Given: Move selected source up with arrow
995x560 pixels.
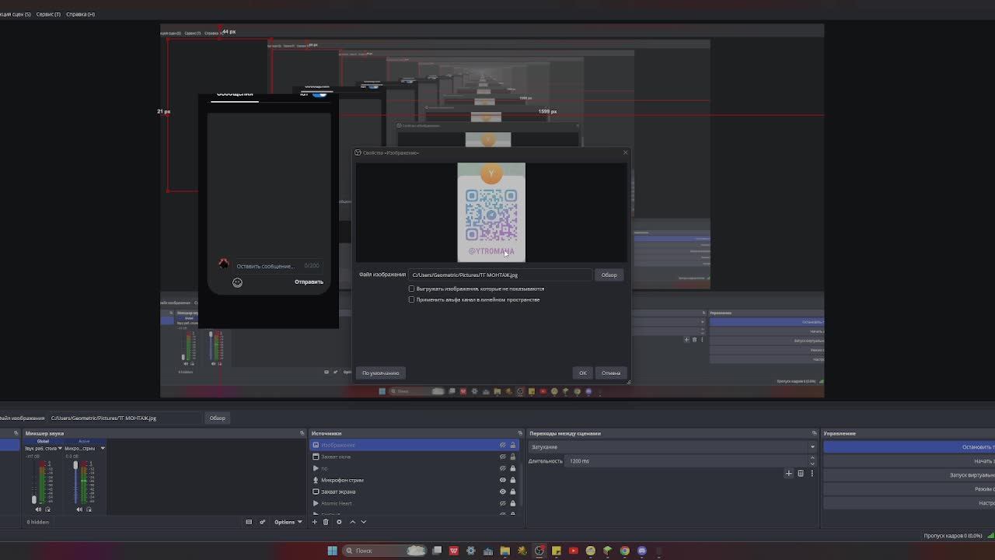Looking at the screenshot, I should pyautogui.click(x=352, y=522).
